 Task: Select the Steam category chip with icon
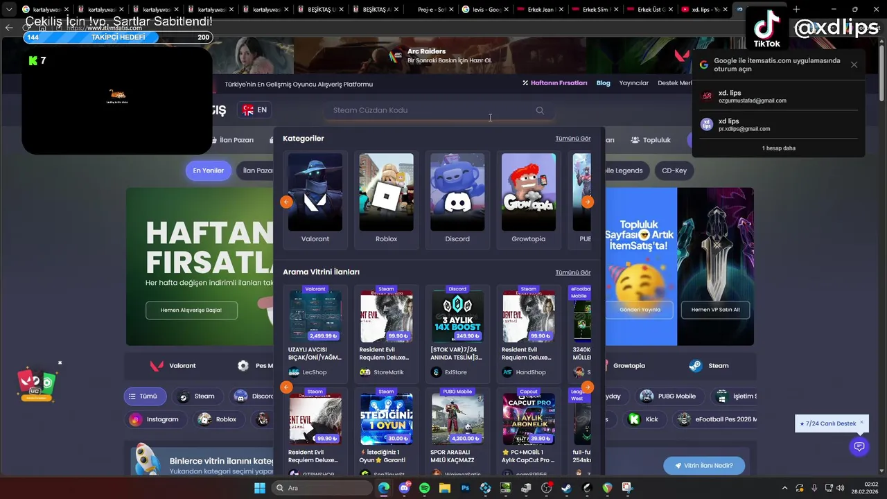point(197,396)
